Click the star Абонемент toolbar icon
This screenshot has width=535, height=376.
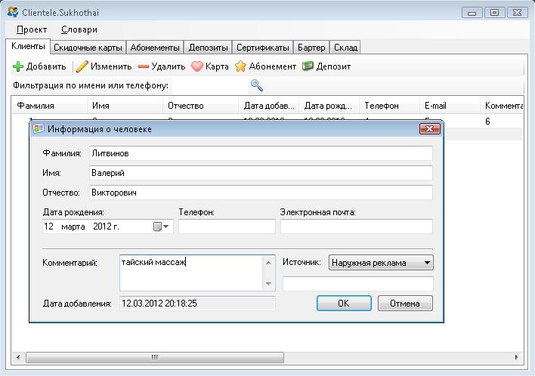240,66
